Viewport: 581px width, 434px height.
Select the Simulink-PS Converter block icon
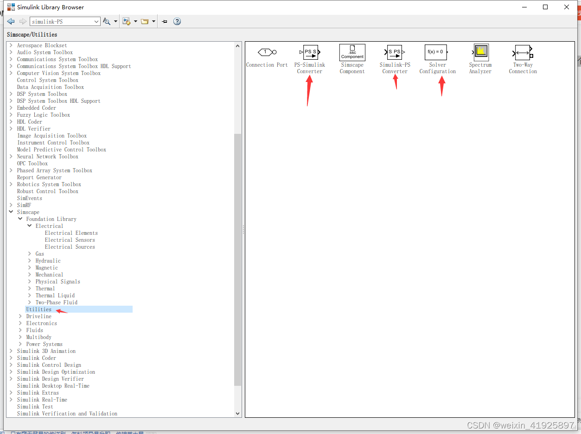point(395,52)
